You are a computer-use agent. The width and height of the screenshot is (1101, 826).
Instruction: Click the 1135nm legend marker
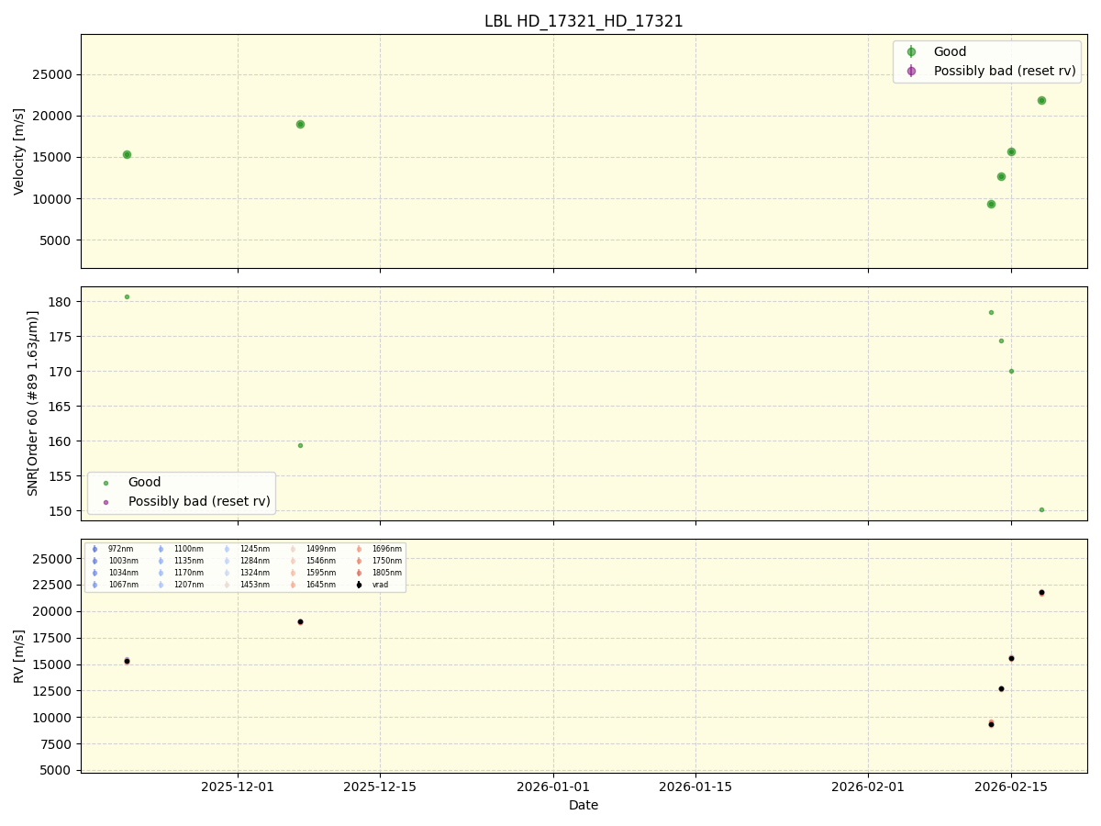[x=161, y=561]
